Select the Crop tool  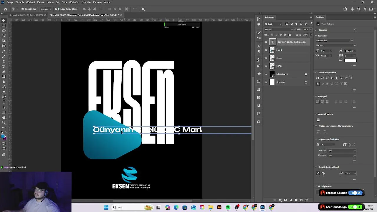(4, 41)
